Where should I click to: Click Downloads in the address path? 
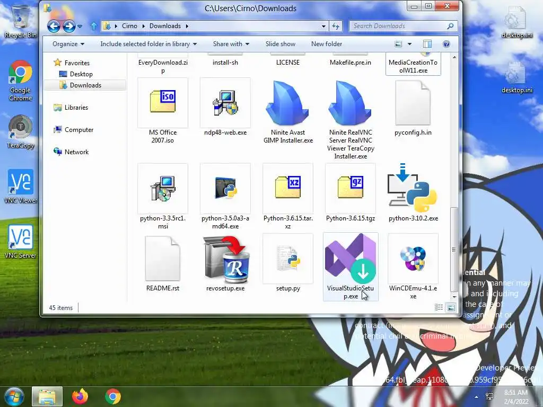tap(165, 26)
